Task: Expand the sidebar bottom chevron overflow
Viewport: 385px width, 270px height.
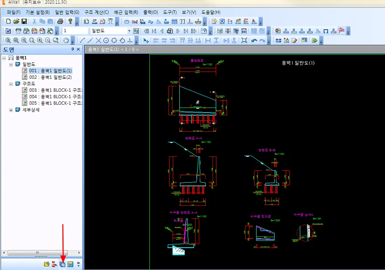Action: click(x=78, y=264)
